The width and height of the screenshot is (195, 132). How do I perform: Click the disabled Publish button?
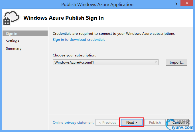coord(155,123)
